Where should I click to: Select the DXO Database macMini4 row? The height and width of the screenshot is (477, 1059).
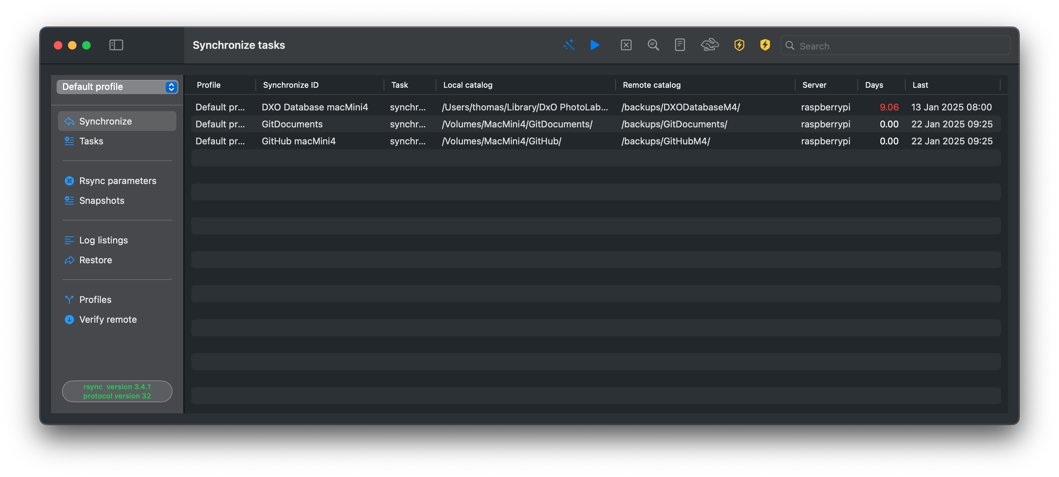[x=596, y=107]
